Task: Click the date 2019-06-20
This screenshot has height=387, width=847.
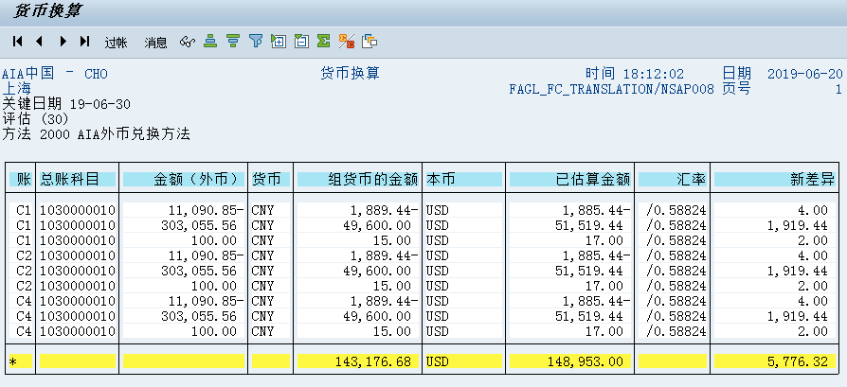Action: click(805, 74)
